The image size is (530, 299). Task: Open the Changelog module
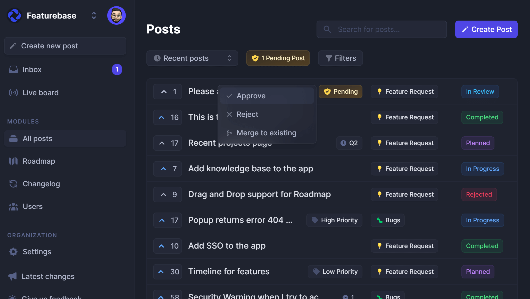point(41,183)
